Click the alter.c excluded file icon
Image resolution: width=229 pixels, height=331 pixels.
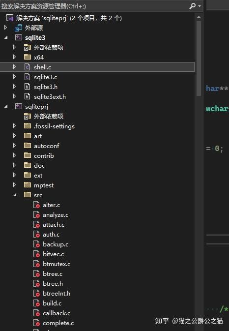pyautogui.click(x=36, y=205)
